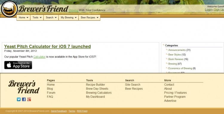
Task: Click footer FAQ link
Action: coord(50,97)
